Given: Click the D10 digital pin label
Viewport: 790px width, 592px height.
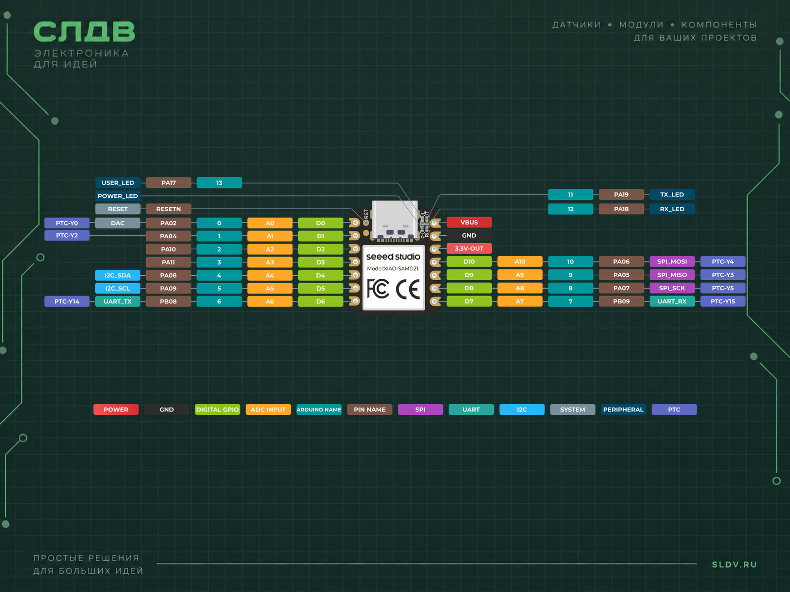Looking at the screenshot, I should tap(469, 261).
